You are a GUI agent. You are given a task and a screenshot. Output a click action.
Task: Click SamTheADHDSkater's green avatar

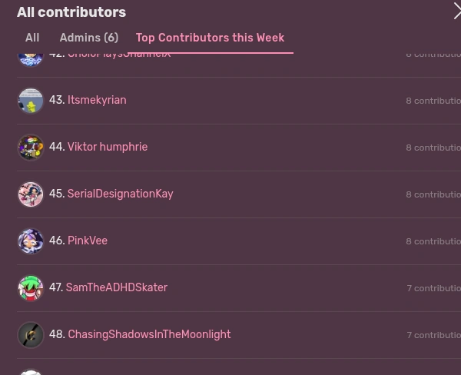tap(31, 288)
